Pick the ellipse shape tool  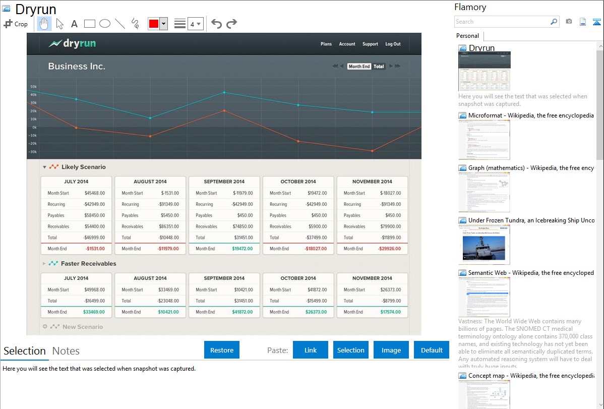(105, 24)
